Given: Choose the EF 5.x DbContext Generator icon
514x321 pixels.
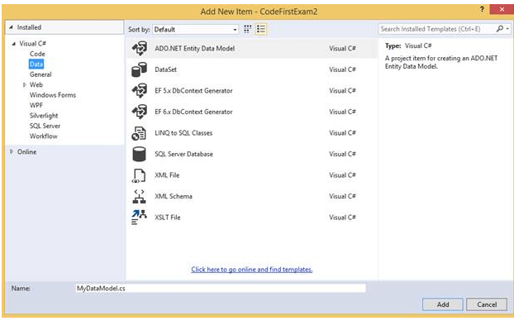Looking at the screenshot, I should coord(140,90).
